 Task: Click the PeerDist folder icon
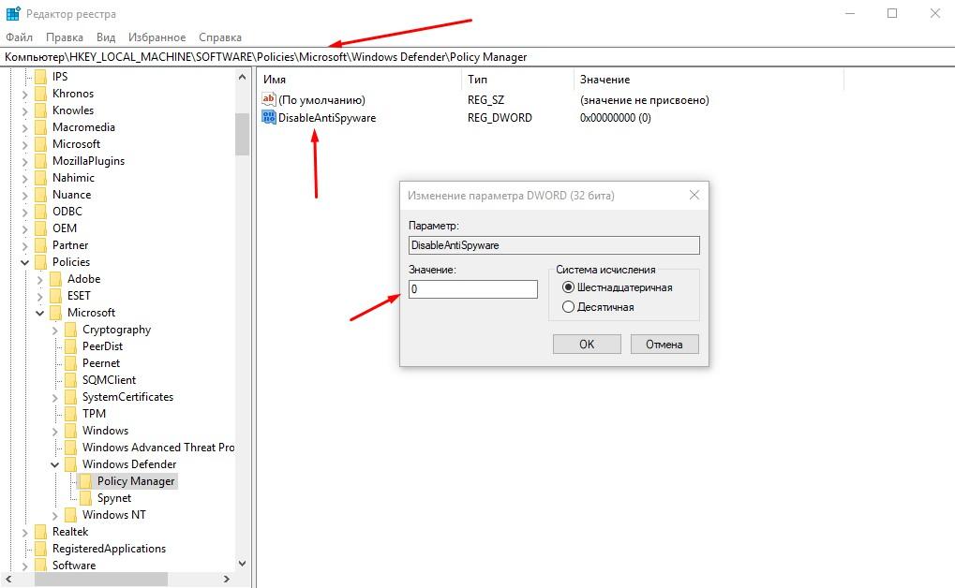tap(71, 346)
